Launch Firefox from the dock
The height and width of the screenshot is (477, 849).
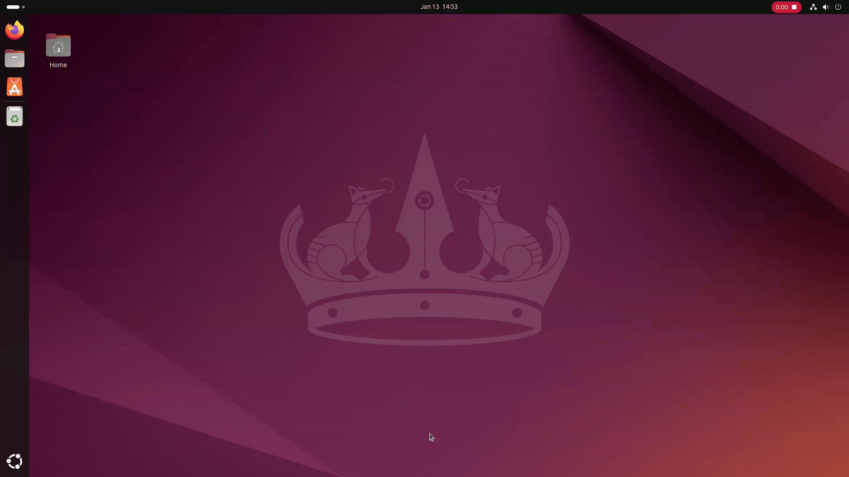pos(15,30)
